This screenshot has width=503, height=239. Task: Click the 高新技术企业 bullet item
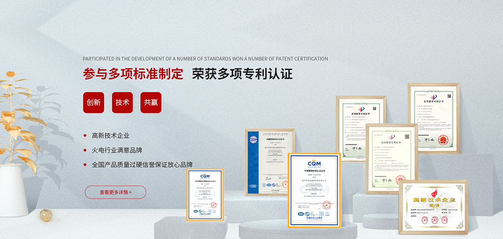pos(110,136)
